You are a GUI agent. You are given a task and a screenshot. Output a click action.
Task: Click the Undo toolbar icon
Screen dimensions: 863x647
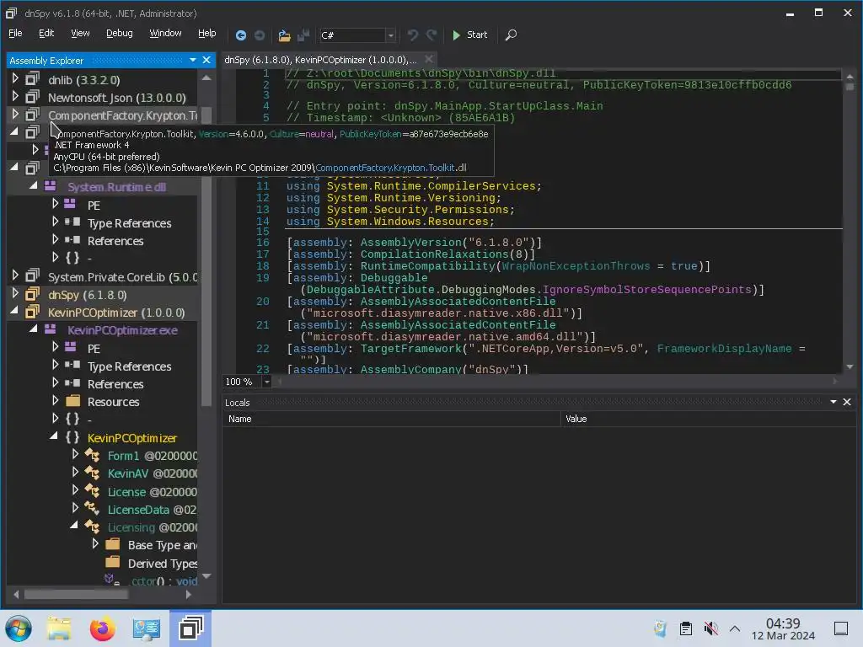[x=412, y=35]
